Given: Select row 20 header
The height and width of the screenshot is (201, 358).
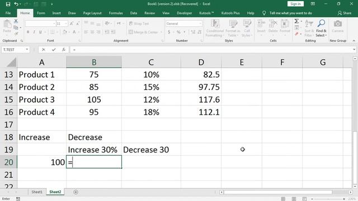Looking at the screenshot, I should (x=9, y=162).
